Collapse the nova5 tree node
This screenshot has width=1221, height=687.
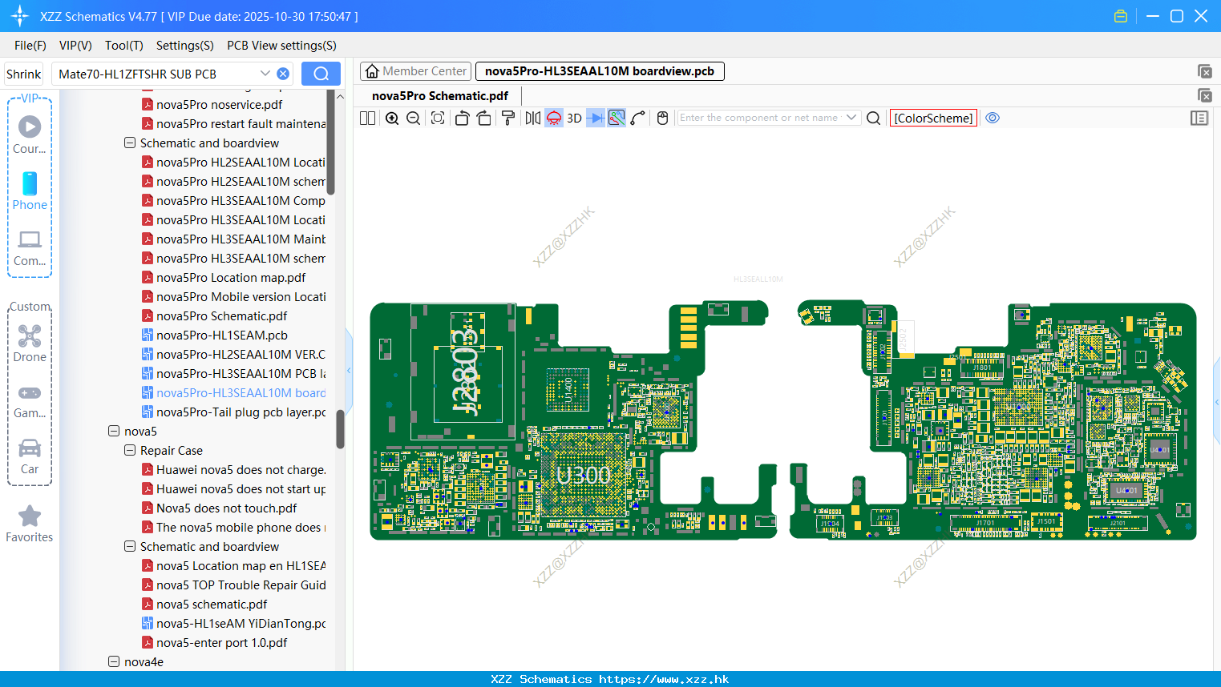click(x=114, y=432)
